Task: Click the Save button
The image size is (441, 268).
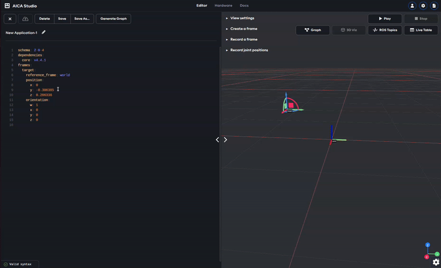Action: 62,19
